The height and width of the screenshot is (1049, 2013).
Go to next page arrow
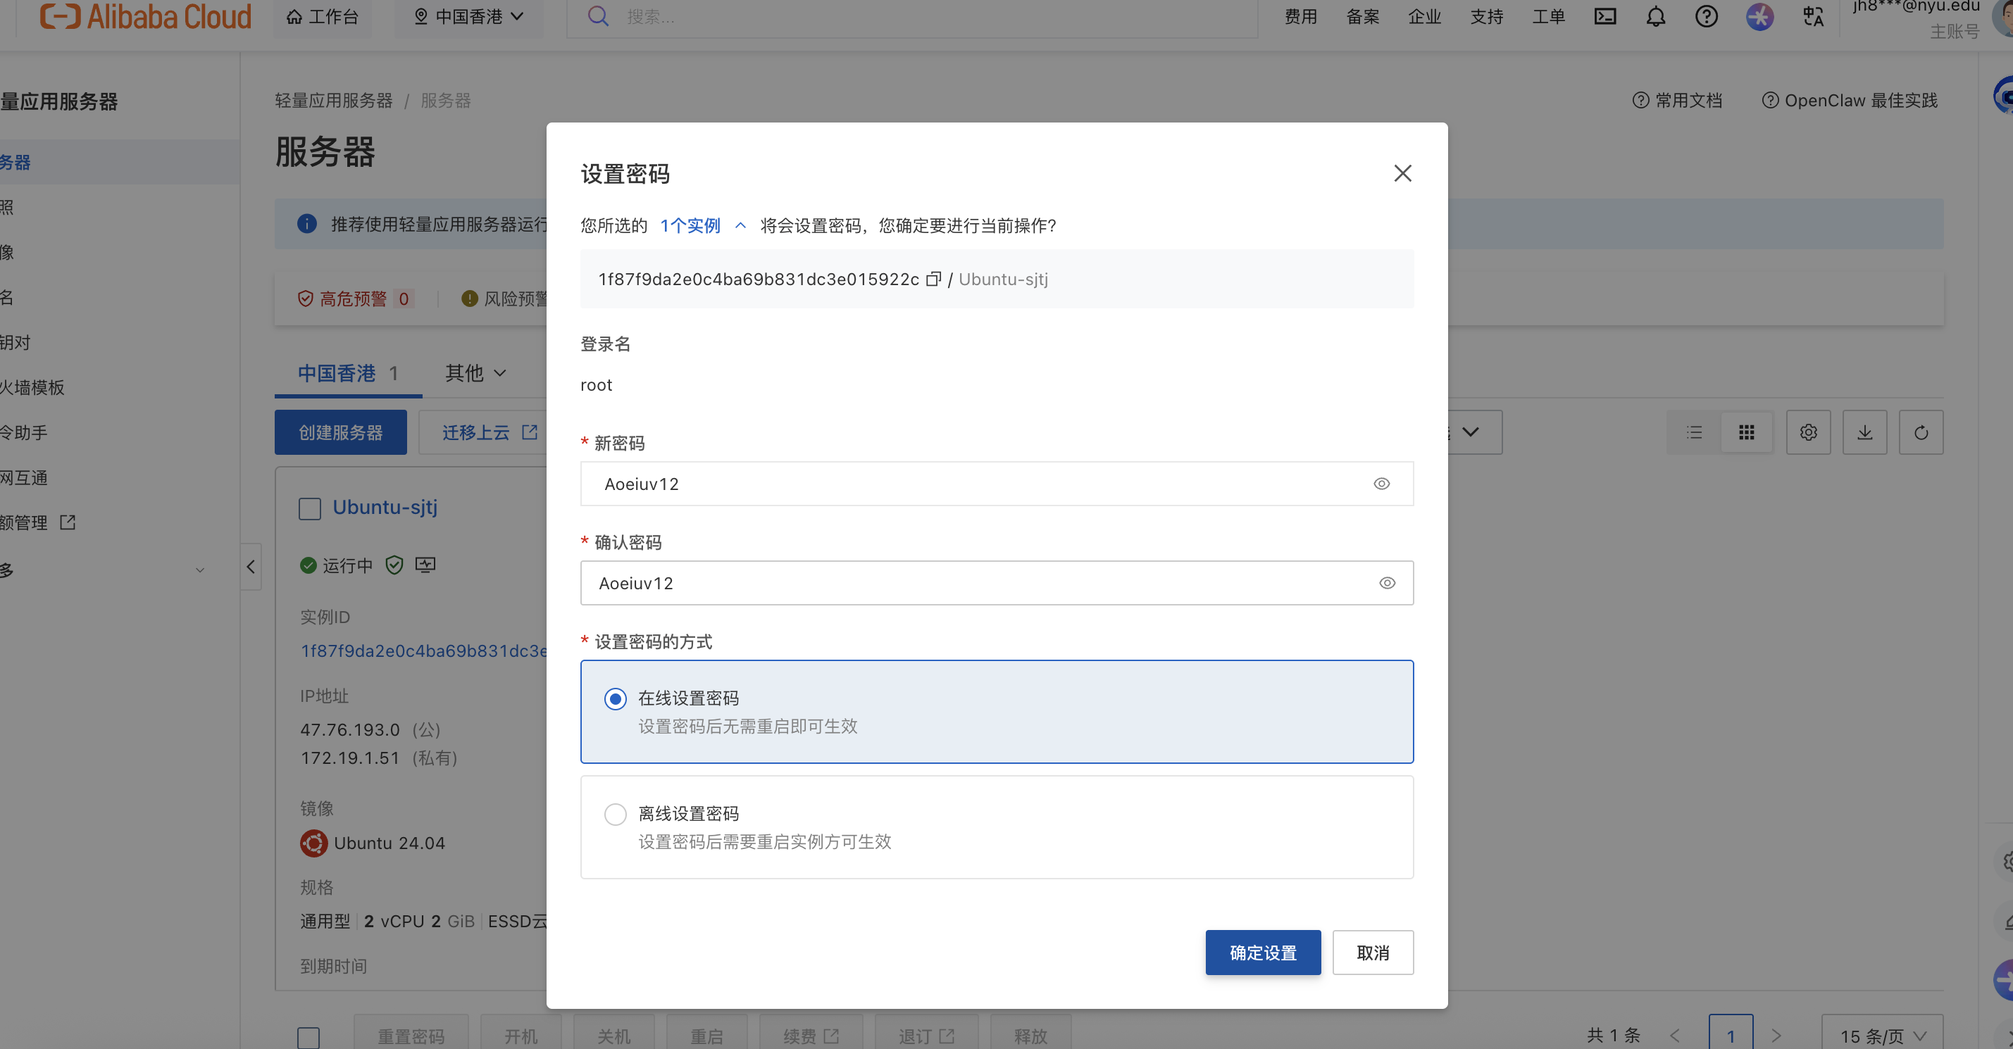pos(1776,1036)
